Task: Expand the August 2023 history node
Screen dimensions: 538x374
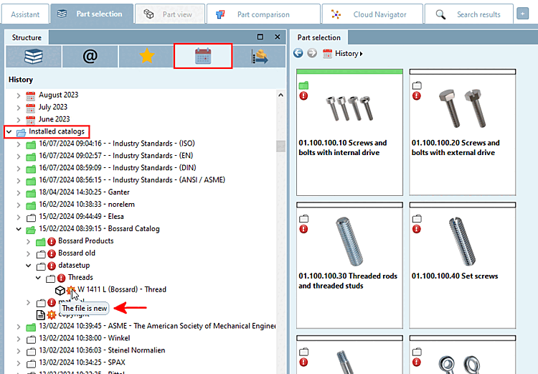Action: (19, 95)
